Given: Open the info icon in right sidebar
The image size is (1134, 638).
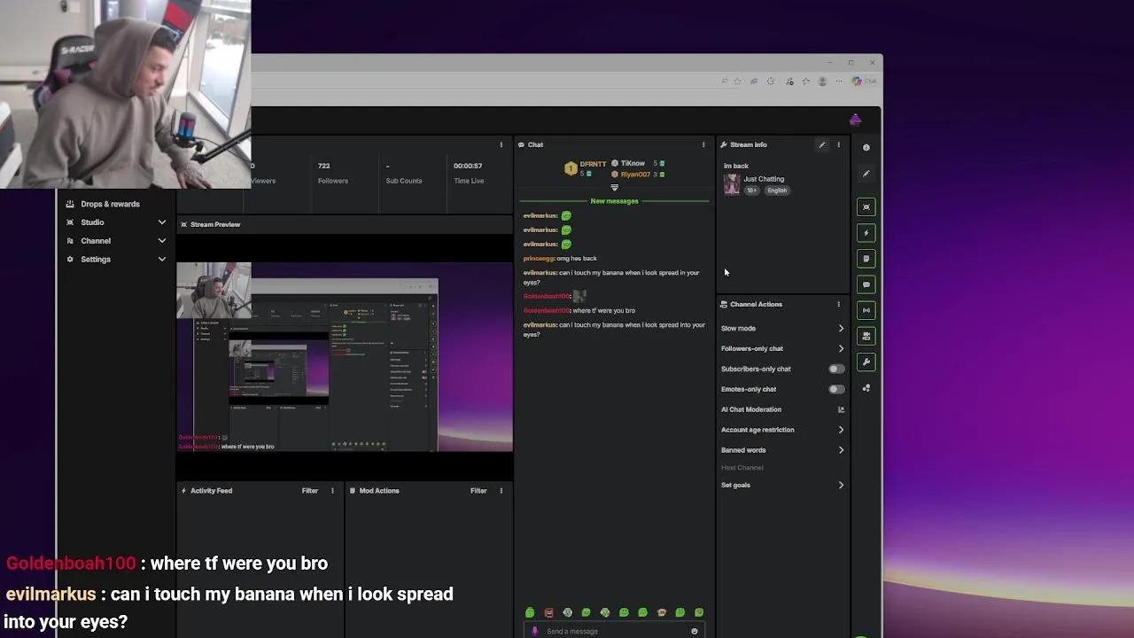Looking at the screenshot, I should (x=866, y=147).
